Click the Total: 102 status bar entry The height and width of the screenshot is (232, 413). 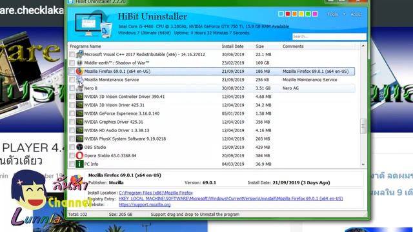click(77, 215)
